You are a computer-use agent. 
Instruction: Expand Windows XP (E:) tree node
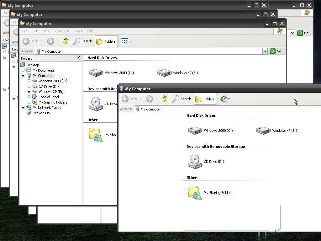[29, 91]
